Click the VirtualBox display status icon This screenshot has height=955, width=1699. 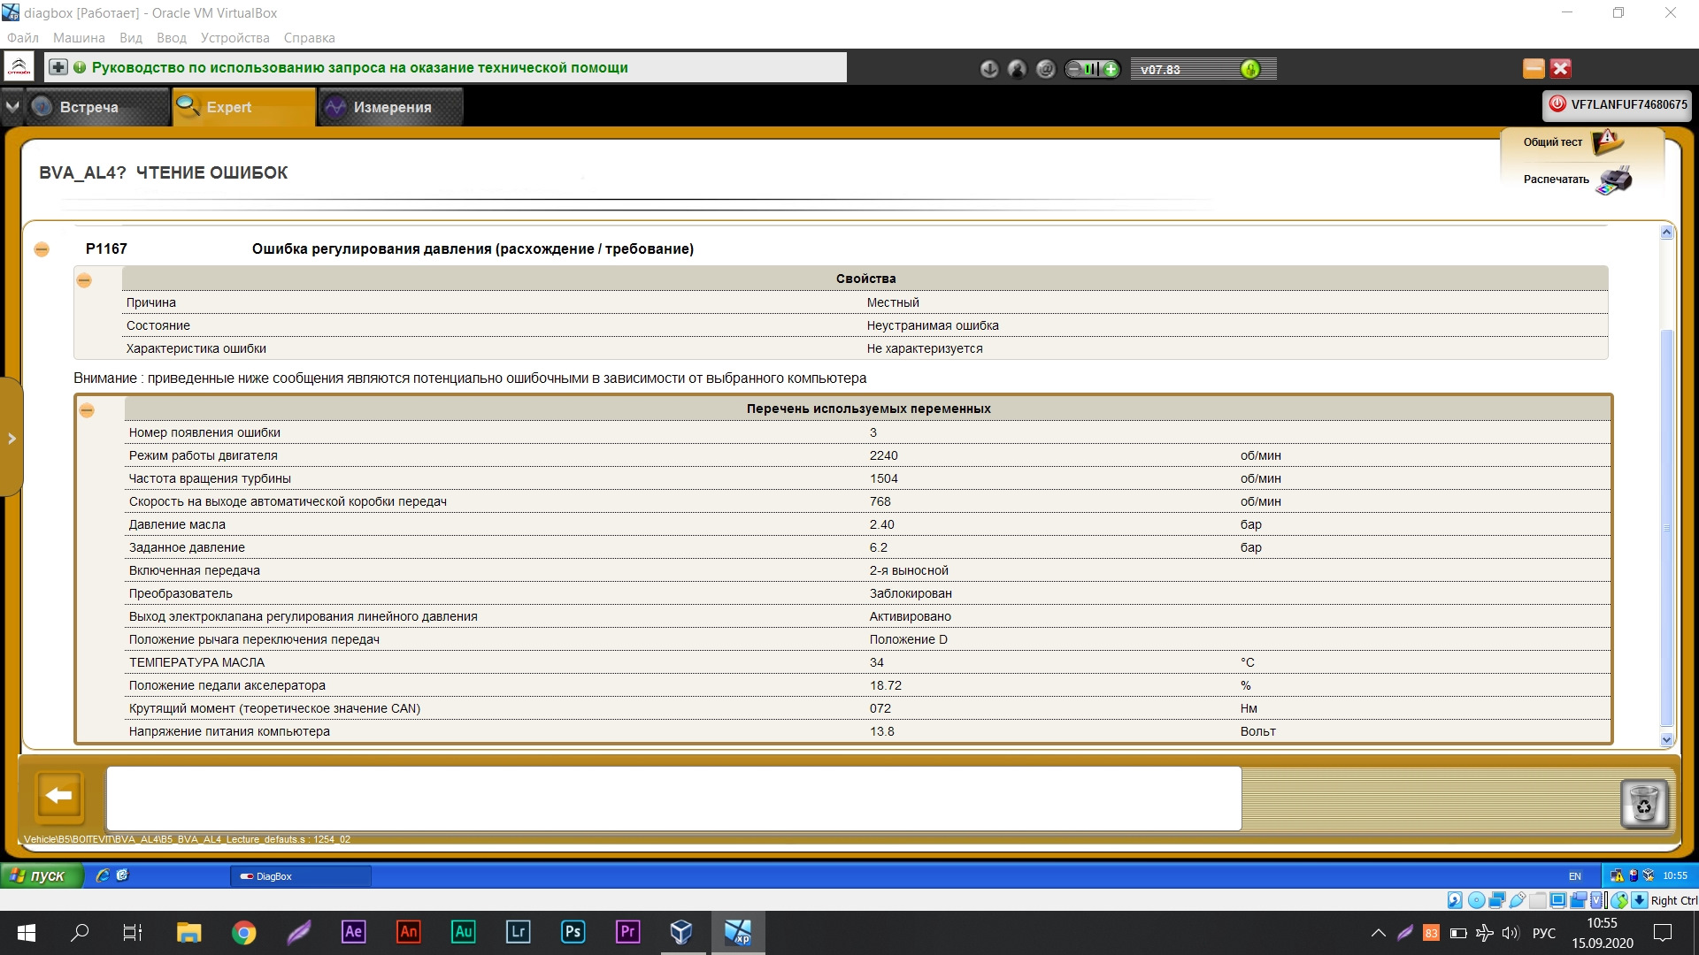point(1559,900)
